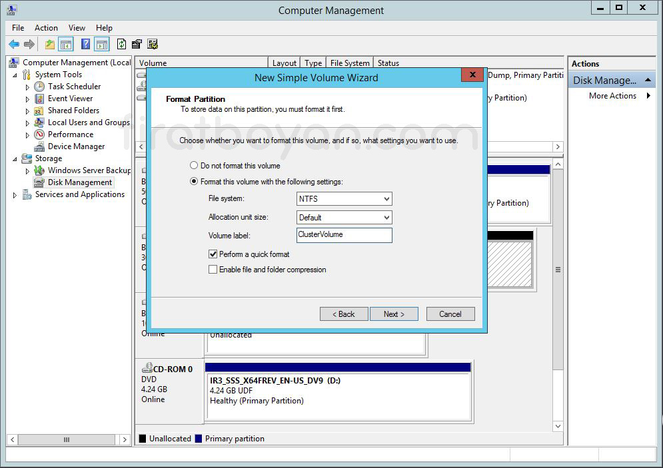
Task: Click the Up one level folder icon
Action: tap(50, 45)
